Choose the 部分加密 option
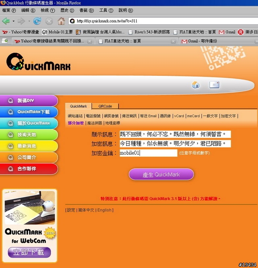The height and width of the screenshot is (268, 258). click(x=76, y=123)
